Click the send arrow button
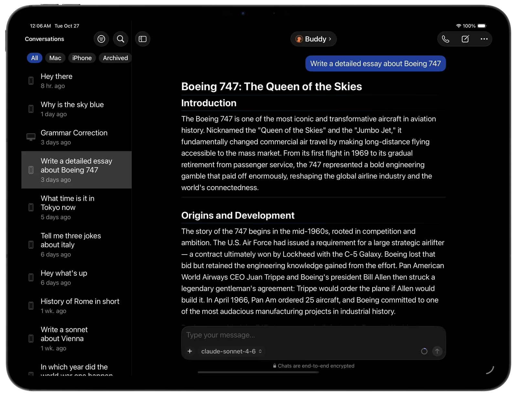 tap(437, 351)
